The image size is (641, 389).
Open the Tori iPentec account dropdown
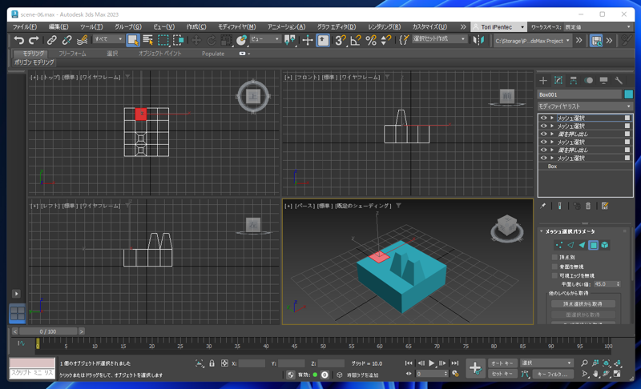[498, 27]
